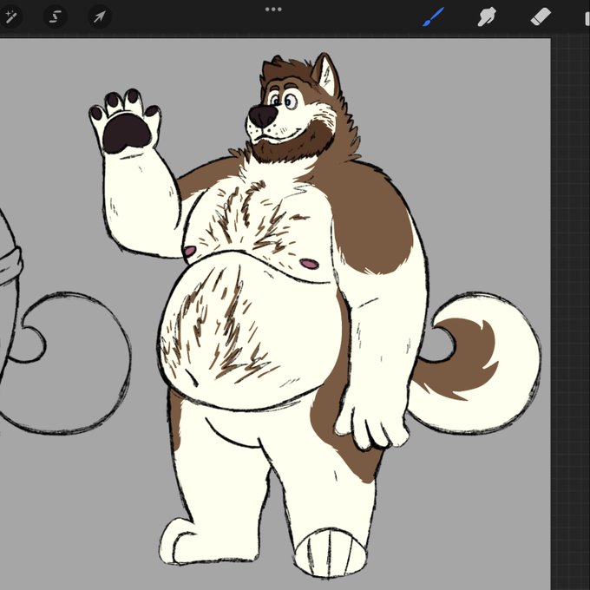The width and height of the screenshot is (590, 590).
Task: Select the Transform arrow tool
Action: (100, 16)
